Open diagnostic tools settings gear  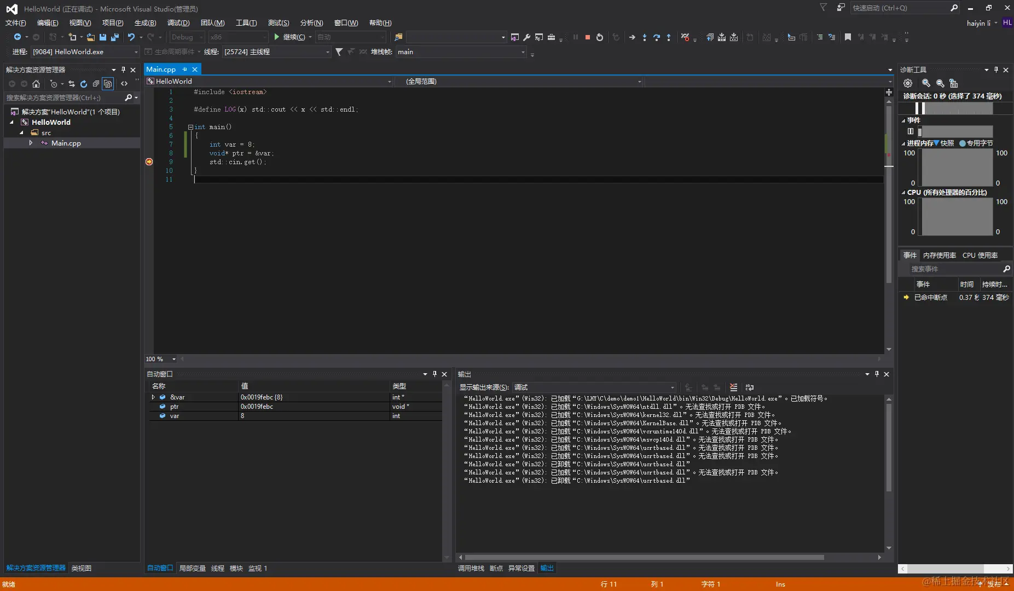(908, 83)
